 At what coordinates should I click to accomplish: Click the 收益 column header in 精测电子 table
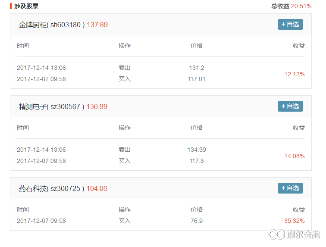pos(299,128)
